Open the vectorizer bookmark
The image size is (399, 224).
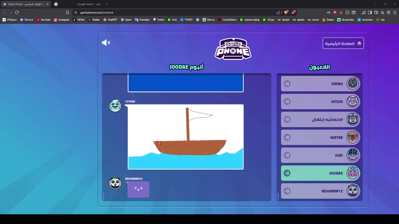pyautogui.click(x=365, y=20)
